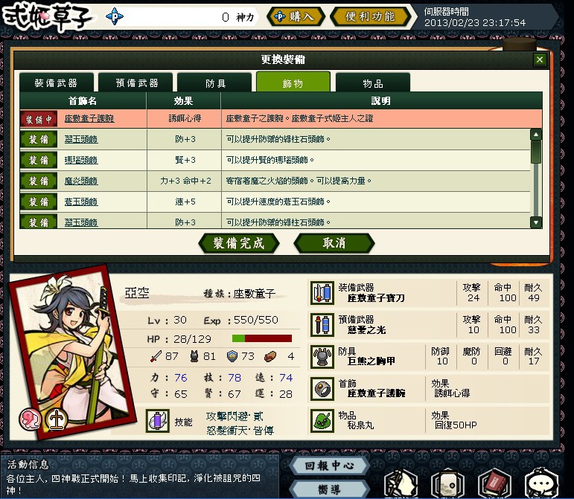Click the 預備武器 reserve weapon icon
The image size is (574, 499).
[x=322, y=325]
